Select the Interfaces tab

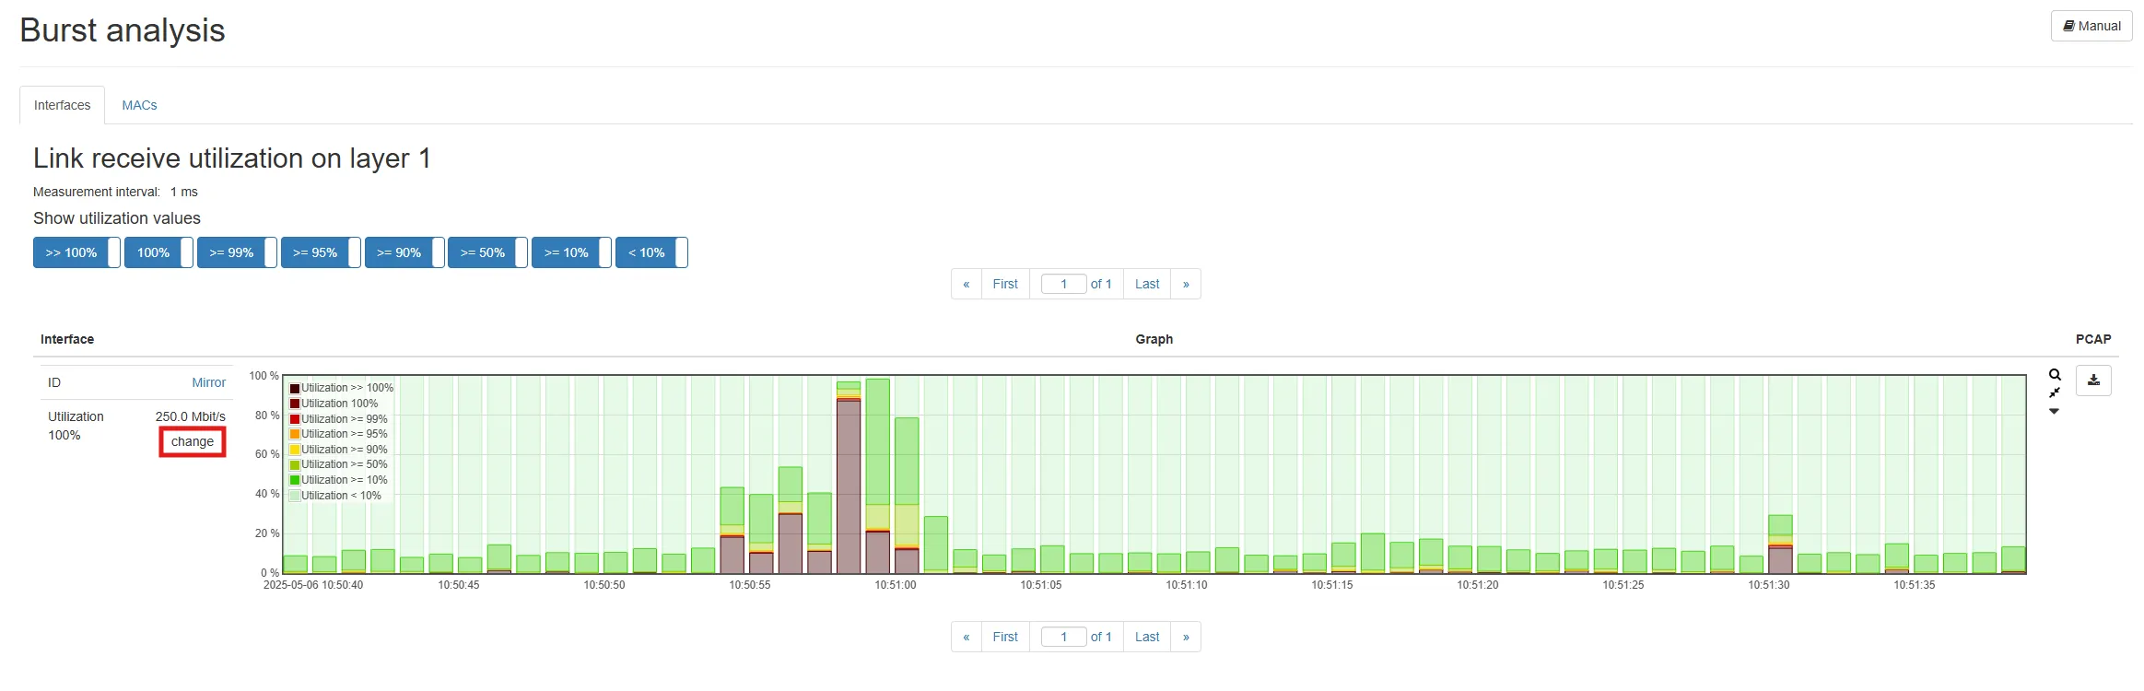pos(62,105)
